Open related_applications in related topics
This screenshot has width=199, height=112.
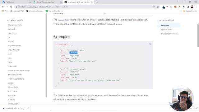tap(16, 79)
